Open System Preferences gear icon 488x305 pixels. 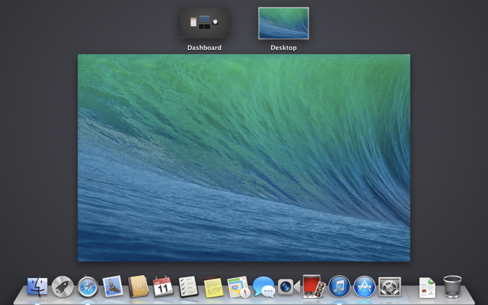[x=390, y=286]
